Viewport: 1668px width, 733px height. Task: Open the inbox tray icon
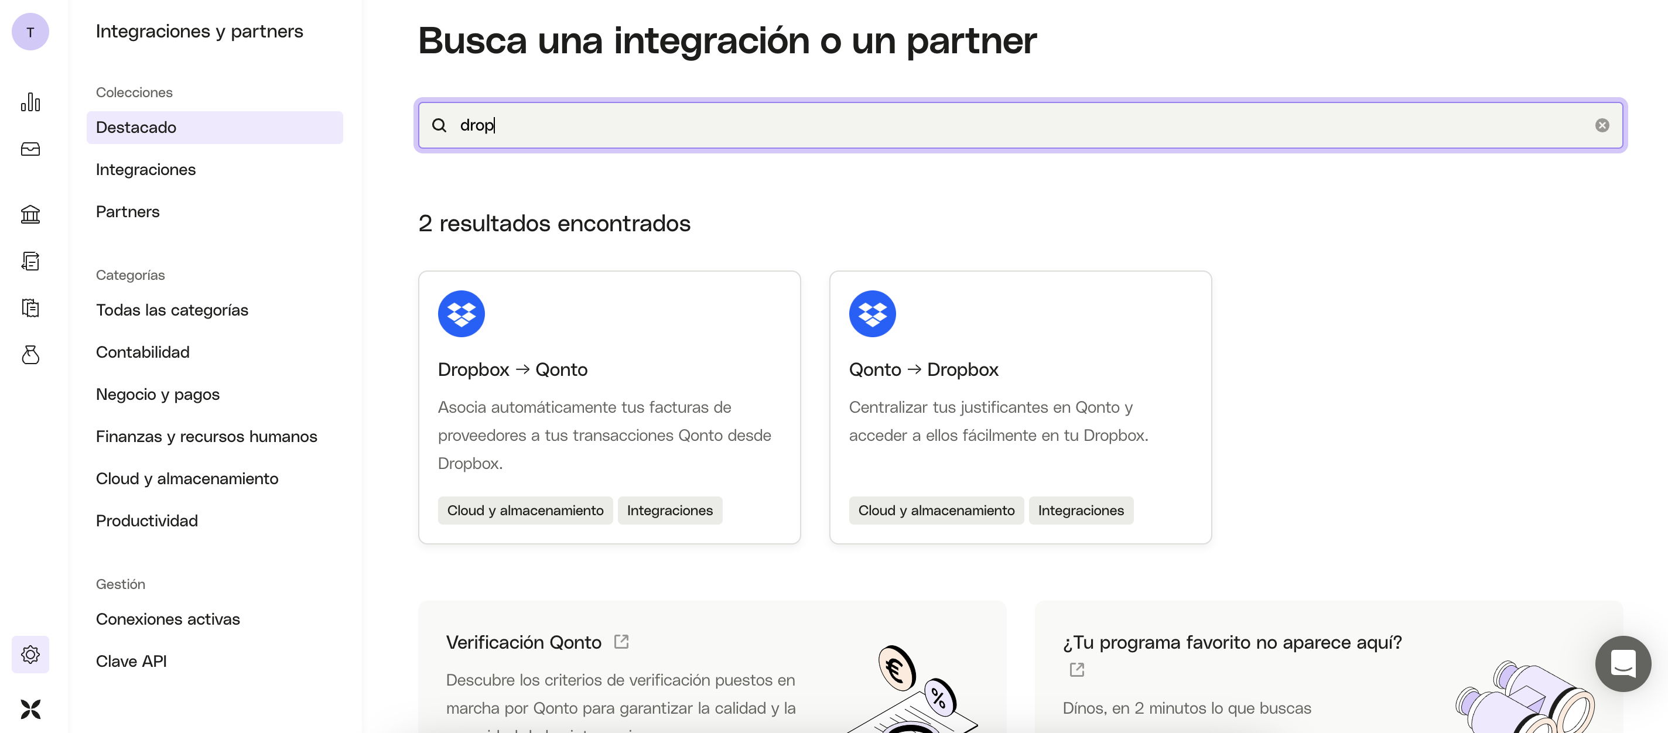(30, 149)
